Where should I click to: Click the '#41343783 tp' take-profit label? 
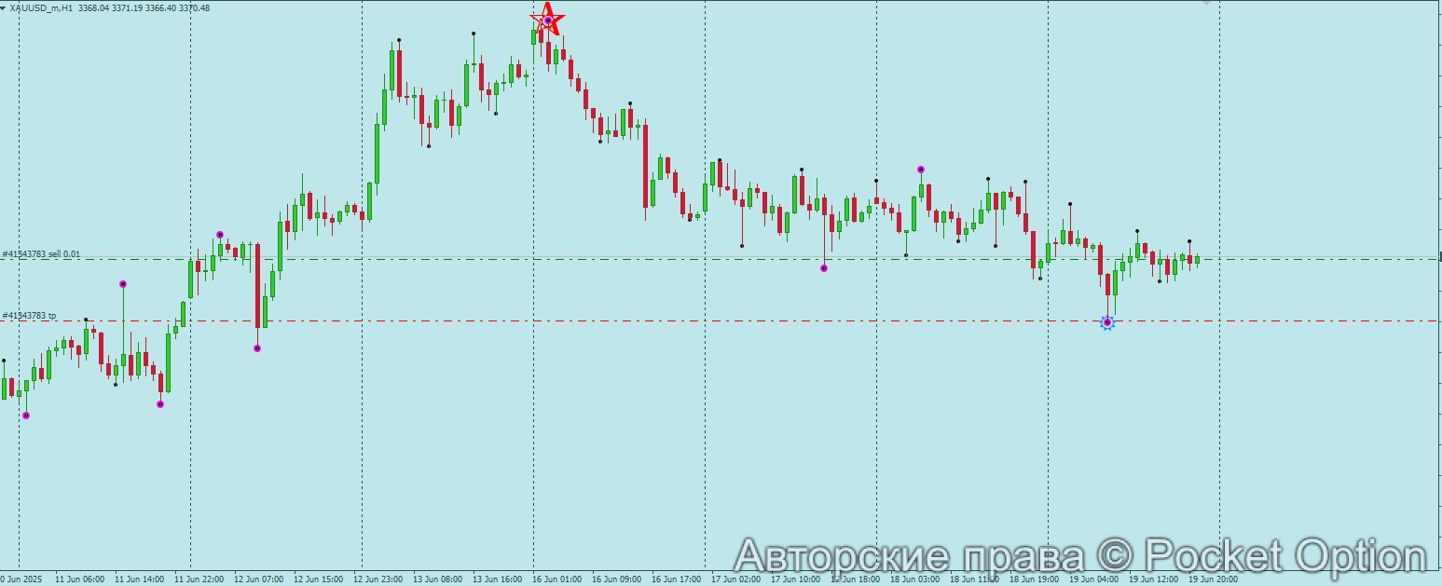[29, 316]
